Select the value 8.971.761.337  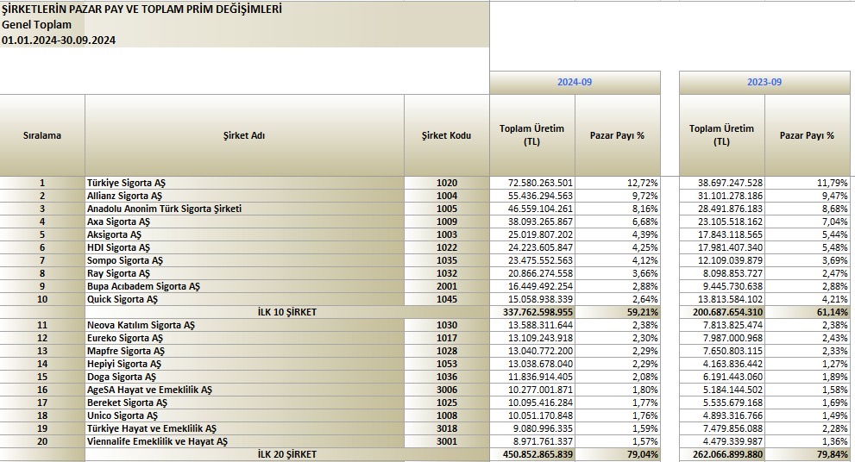point(532,442)
